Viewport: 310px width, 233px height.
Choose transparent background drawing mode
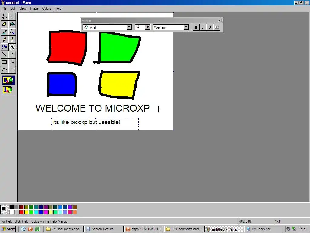8,90
